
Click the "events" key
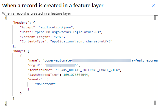pos(35,79)
